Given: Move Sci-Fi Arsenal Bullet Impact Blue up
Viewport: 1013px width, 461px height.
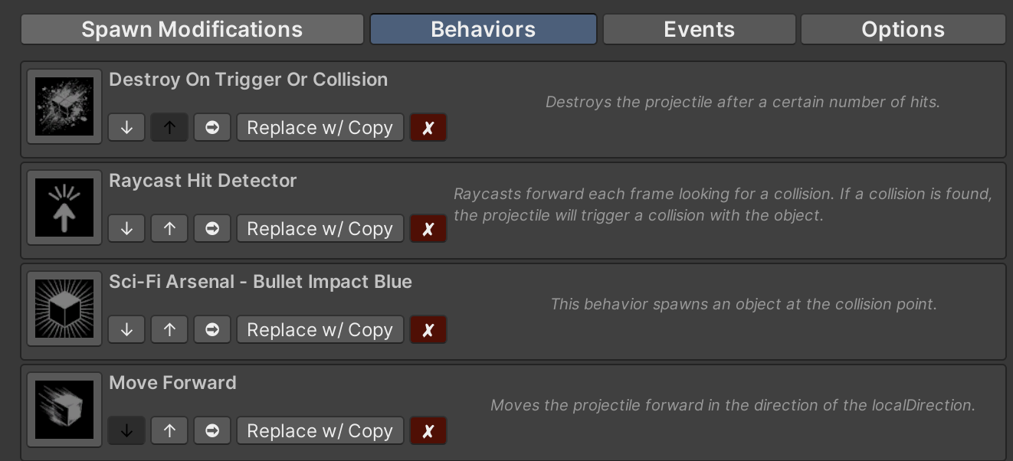Looking at the screenshot, I should click(x=169, y=330).
